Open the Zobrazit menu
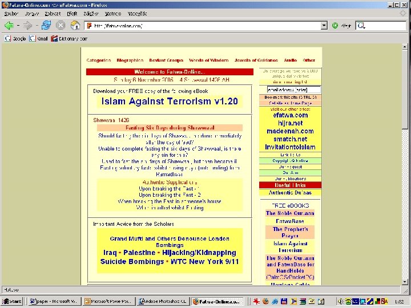 53,14
